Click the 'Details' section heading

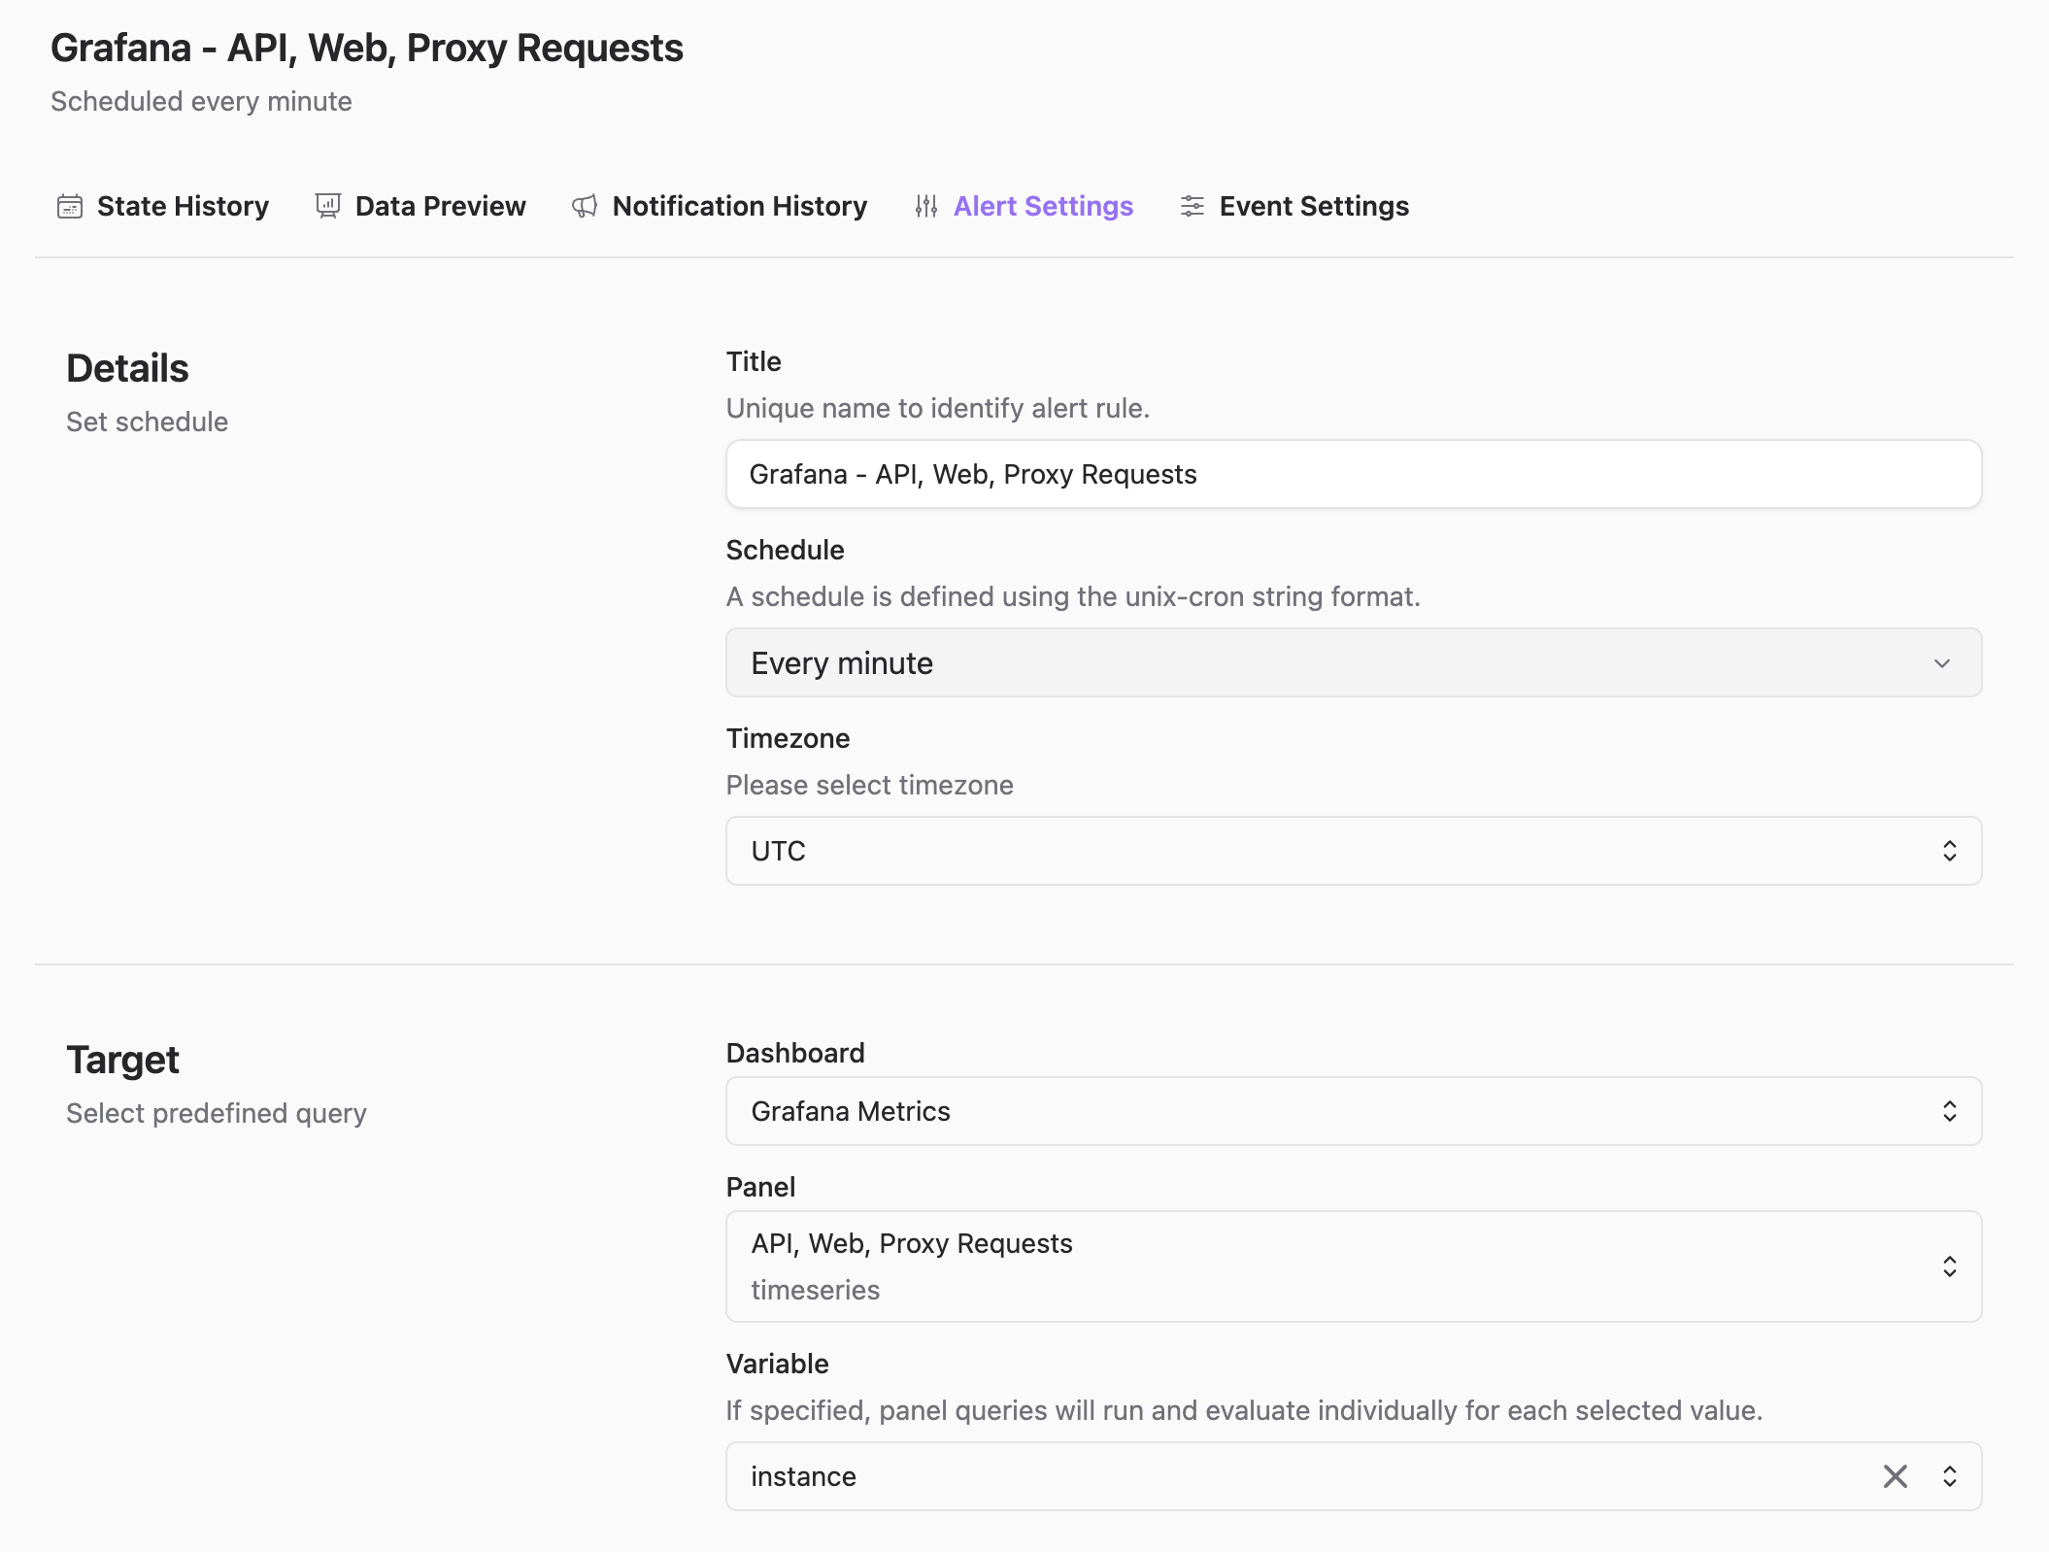(x=127, y=368)
